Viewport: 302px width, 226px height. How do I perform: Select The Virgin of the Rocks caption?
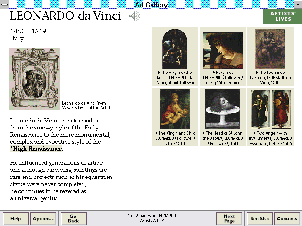(x=175, y=78)
